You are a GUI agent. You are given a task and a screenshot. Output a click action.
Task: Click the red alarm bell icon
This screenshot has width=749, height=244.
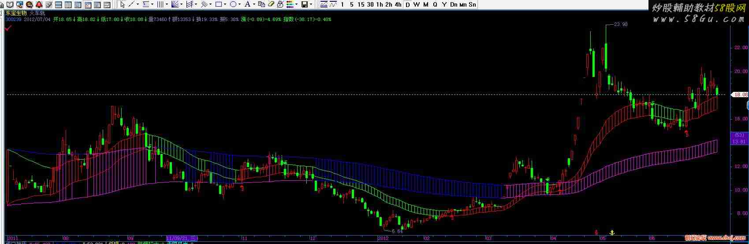[39, 4]
